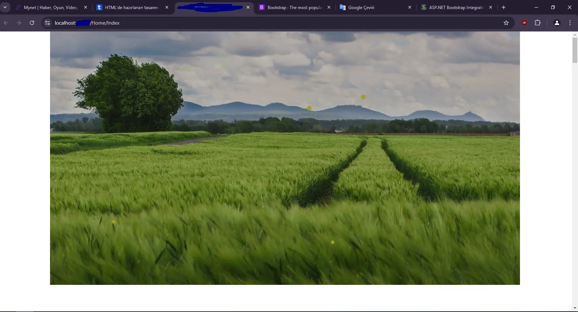Close the Bootstrap tab
This screenshot has height=312, width=578.
(x=329, y=7)
